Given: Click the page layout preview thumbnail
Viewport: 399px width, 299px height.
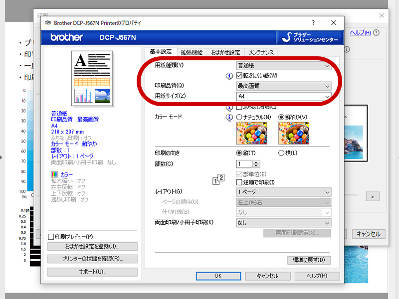Looking at the screenshot, I should pyautogui.click(x=92, y=78).
